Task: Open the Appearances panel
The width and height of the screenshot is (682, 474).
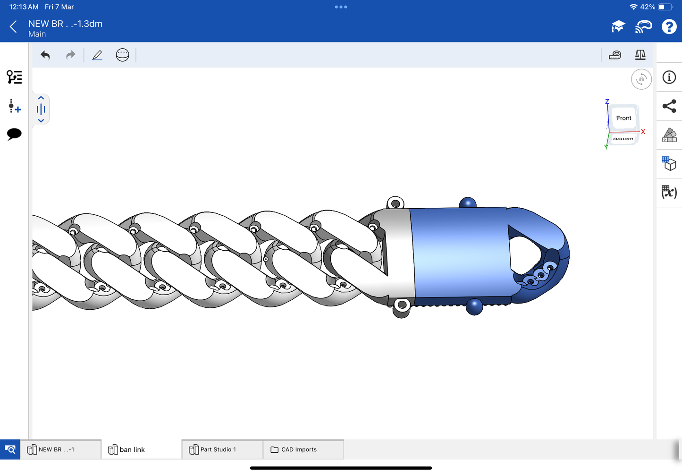Action: click(669, 135)
